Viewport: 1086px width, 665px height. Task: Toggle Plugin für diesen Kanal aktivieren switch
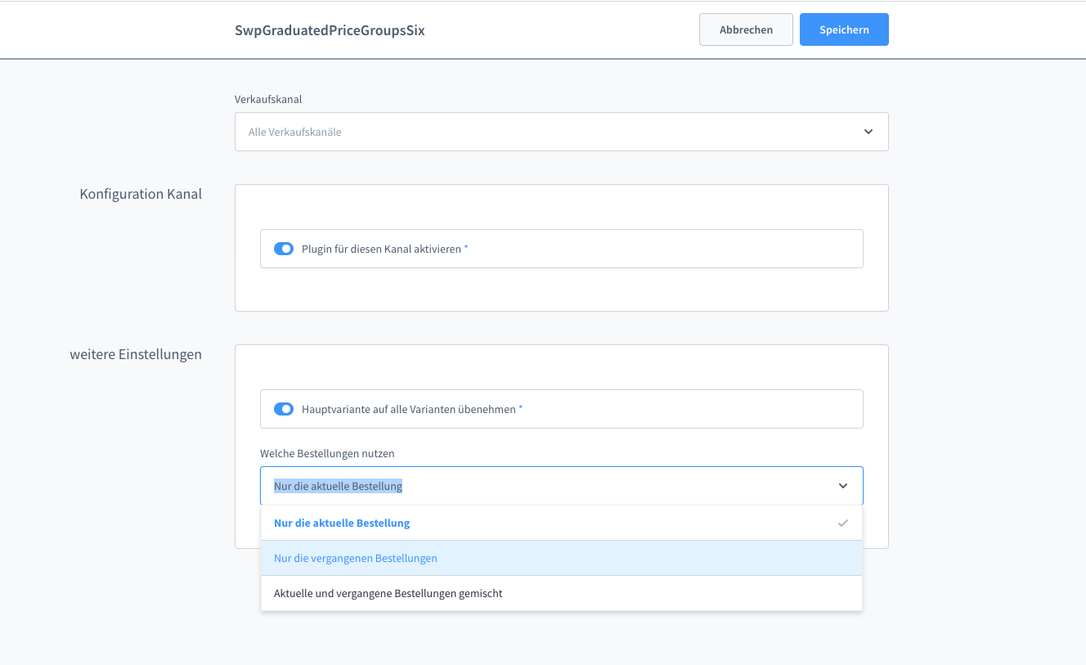284,249
